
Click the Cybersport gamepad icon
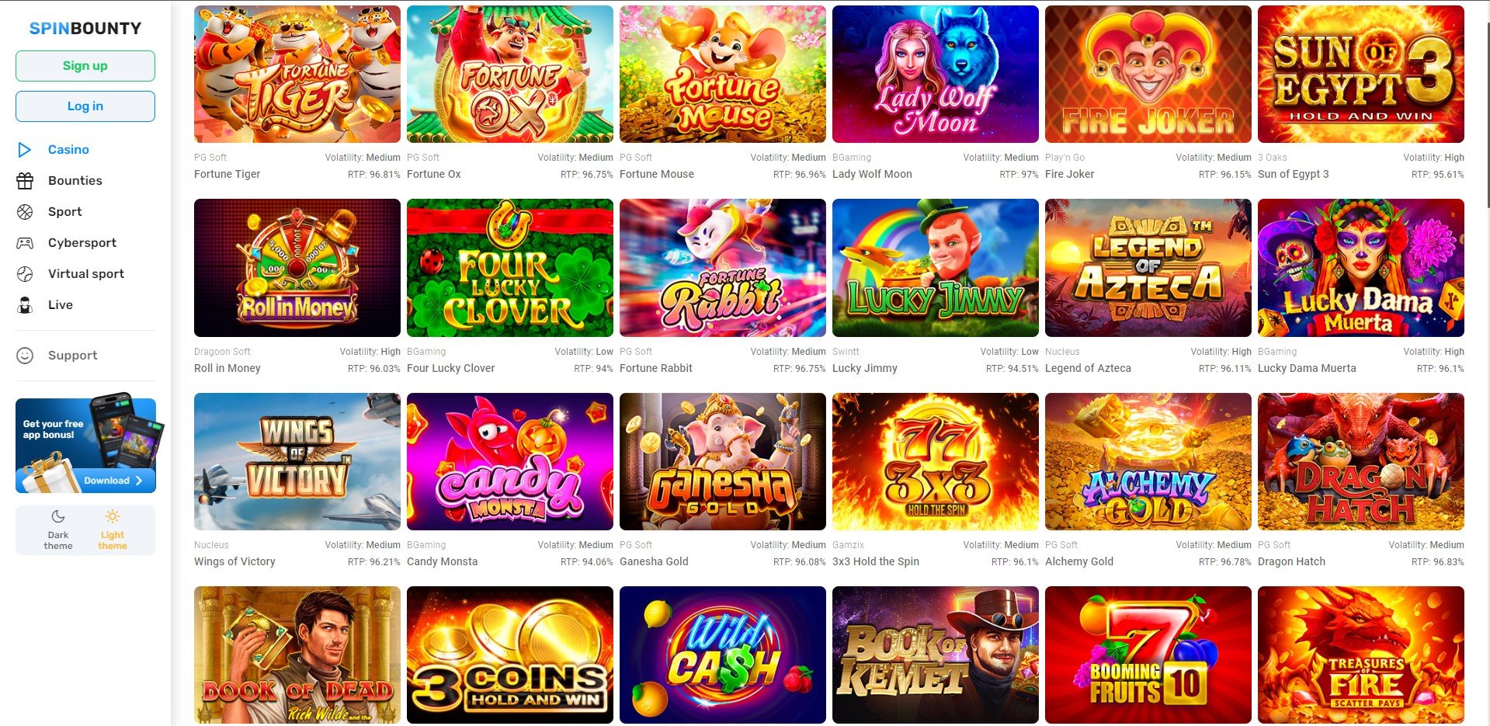(x=25, y=243)
